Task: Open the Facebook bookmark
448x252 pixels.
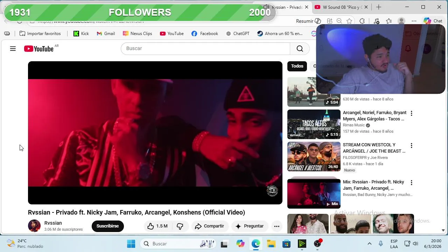Action: click(205, 34)
